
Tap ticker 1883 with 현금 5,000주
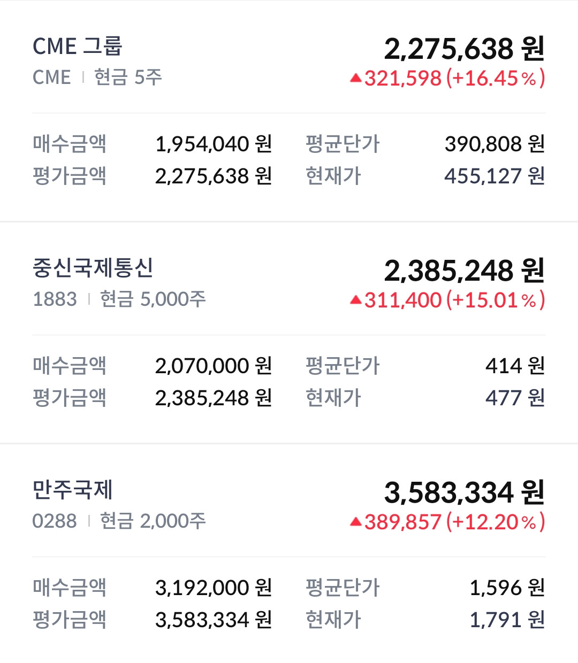[119, 299]
